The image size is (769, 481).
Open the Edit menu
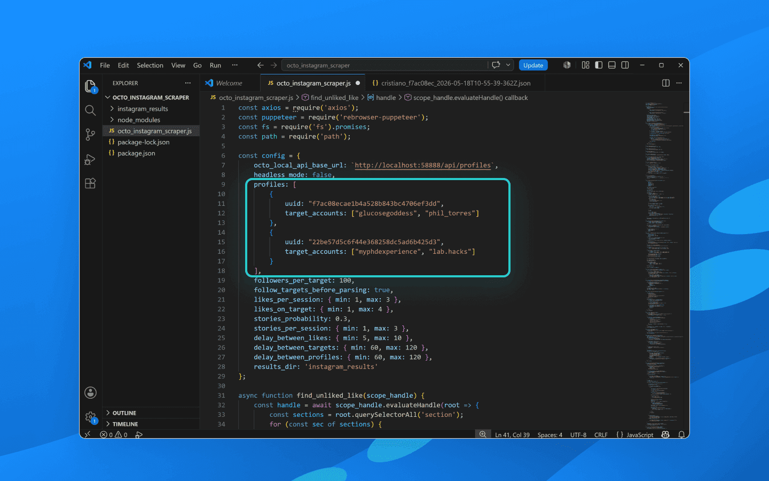pyautogui.click(x=123, y=65)
